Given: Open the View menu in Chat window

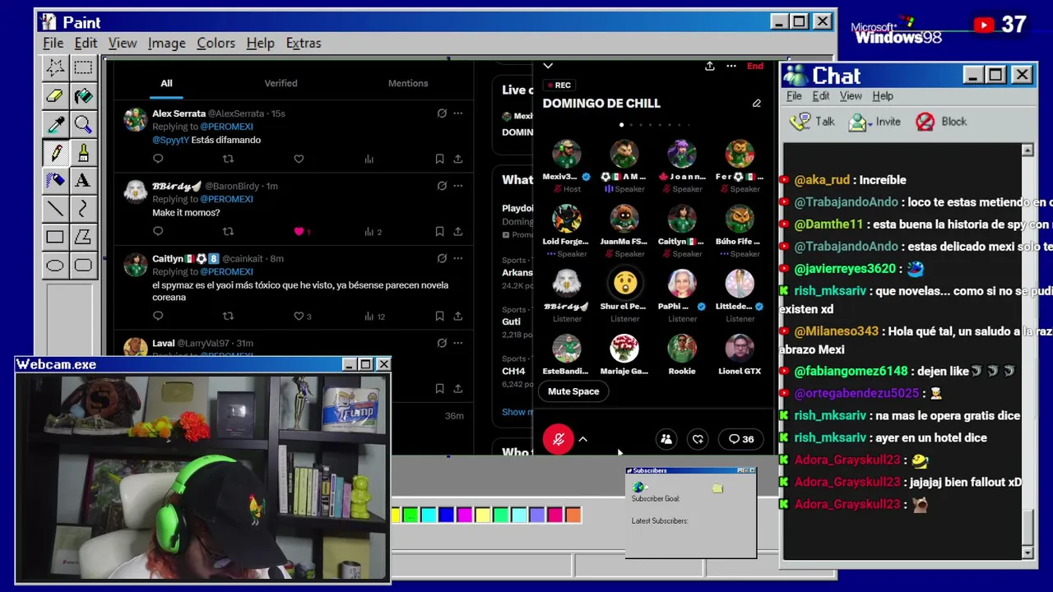Looking at the screenshot, I should pyautogui.click(x=851, y=96).
